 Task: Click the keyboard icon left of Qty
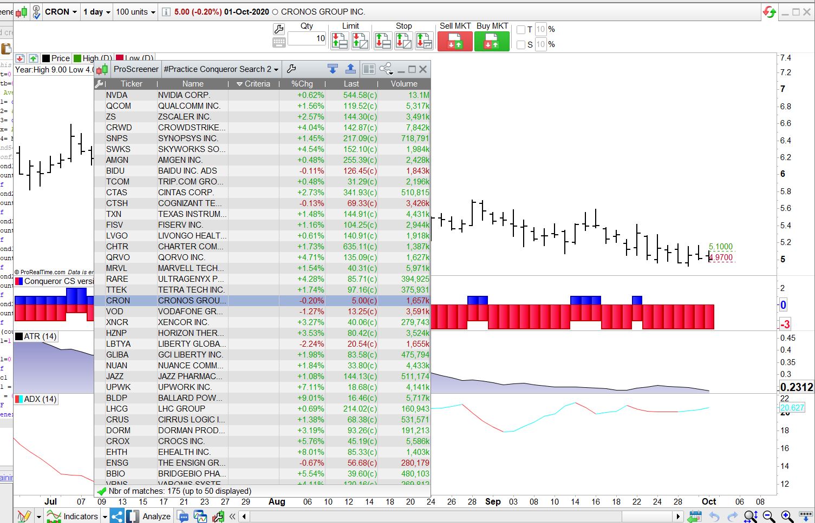(x=279, y=42)
